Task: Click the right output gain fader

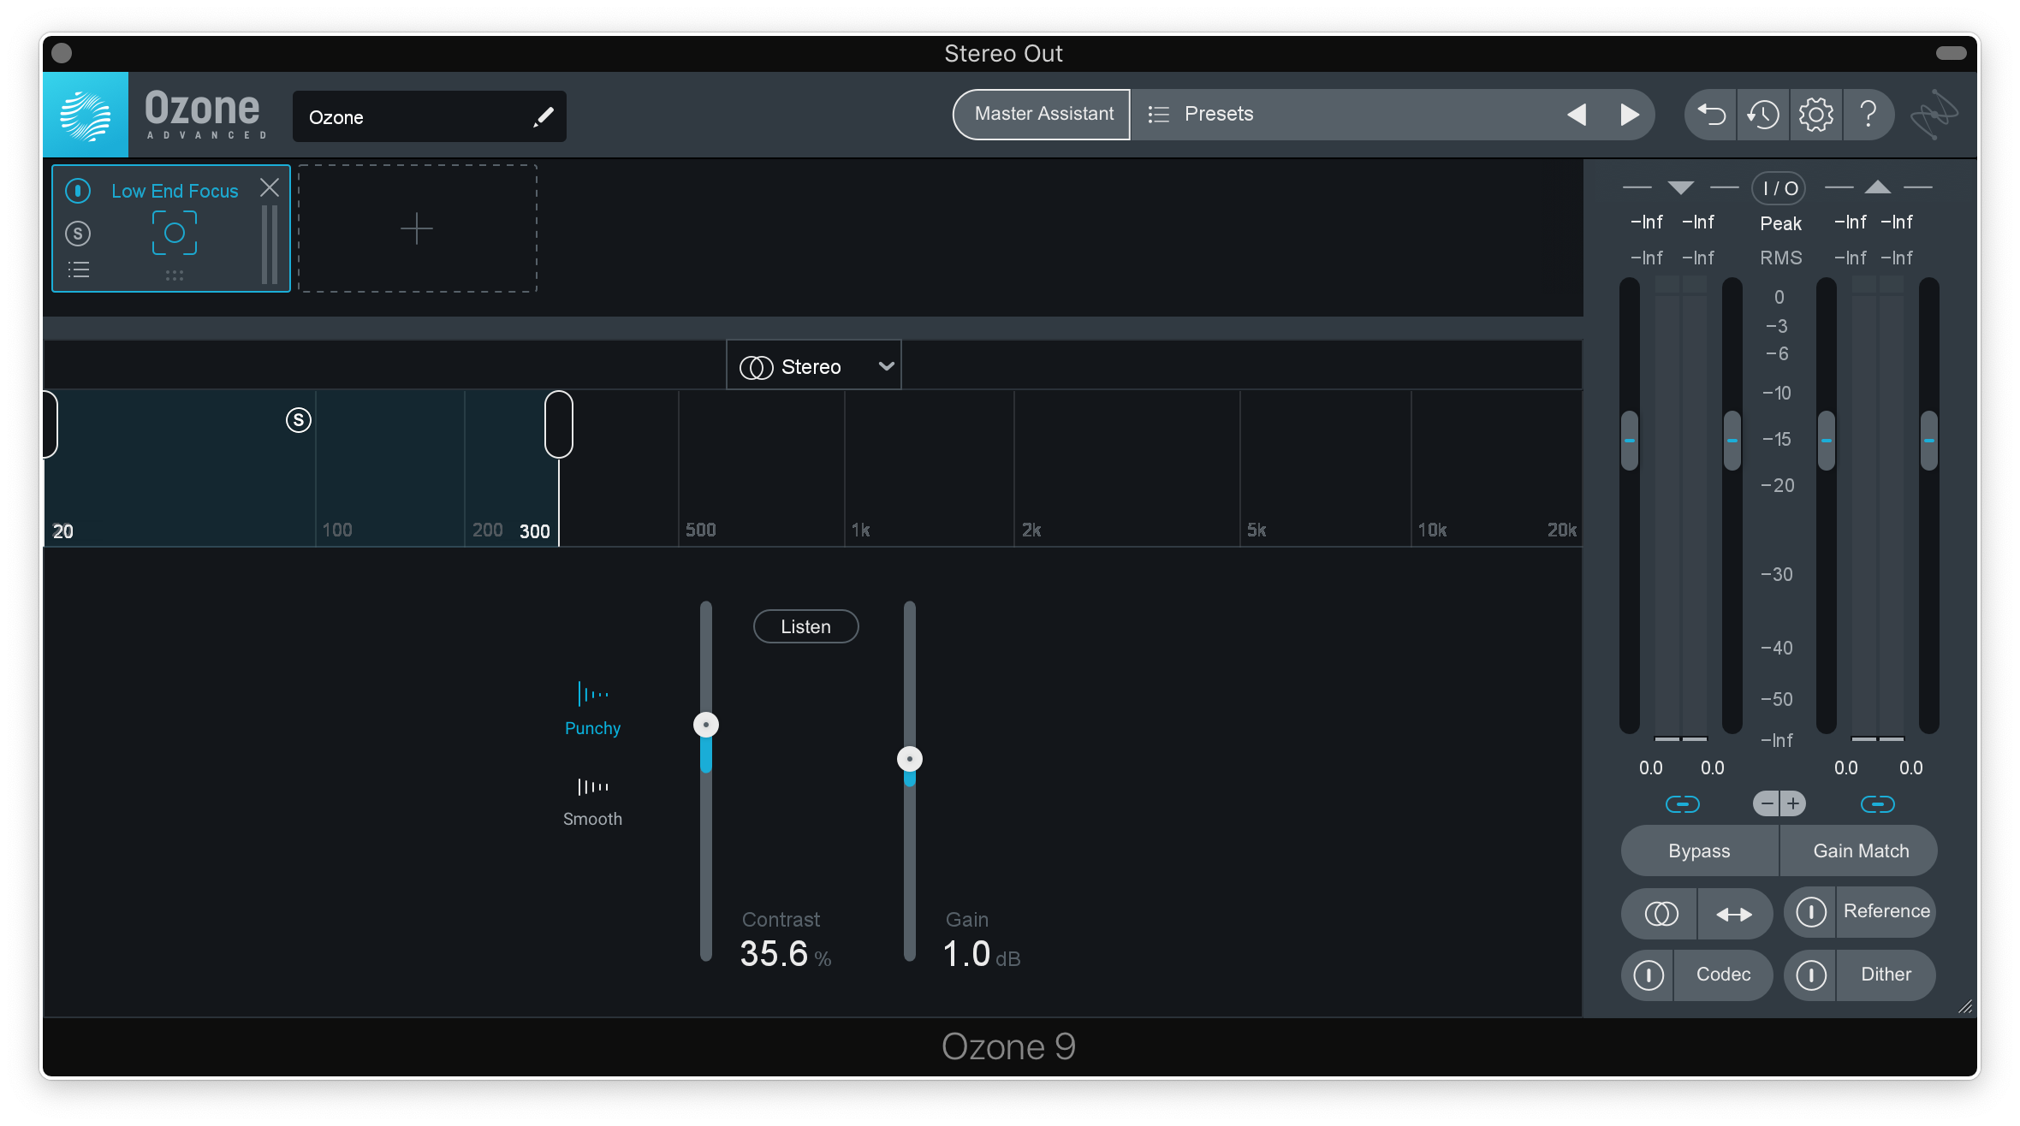Action: coord(1928,441)
